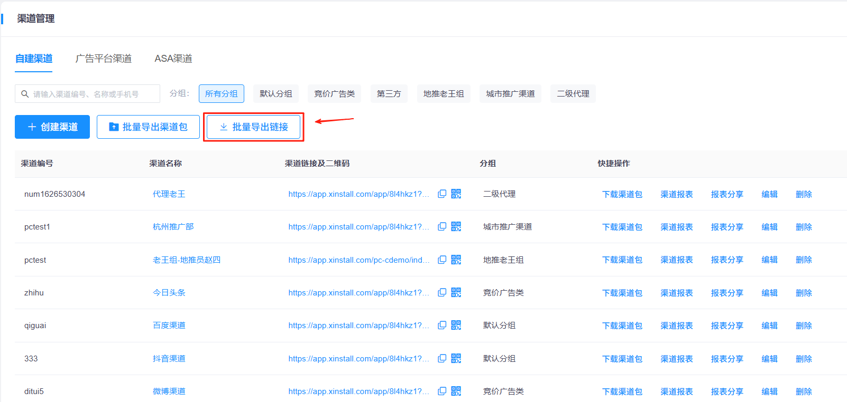Select channel number num1626530304
This screenshot has height=402, width=847.
[55, 194]
